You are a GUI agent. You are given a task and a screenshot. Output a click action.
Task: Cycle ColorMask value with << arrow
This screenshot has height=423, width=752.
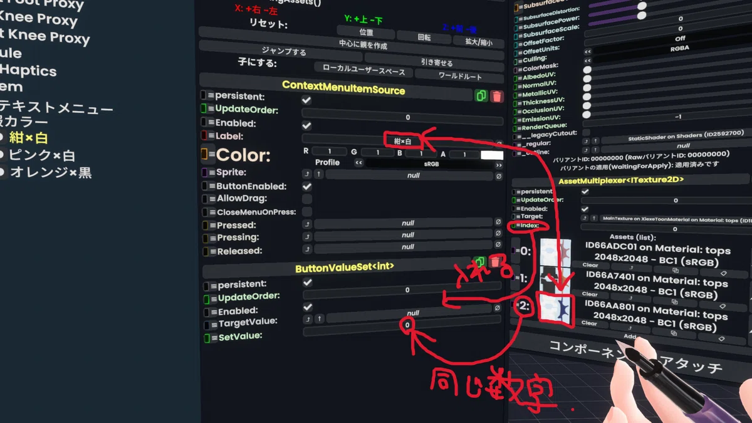[x=587, y=60]
